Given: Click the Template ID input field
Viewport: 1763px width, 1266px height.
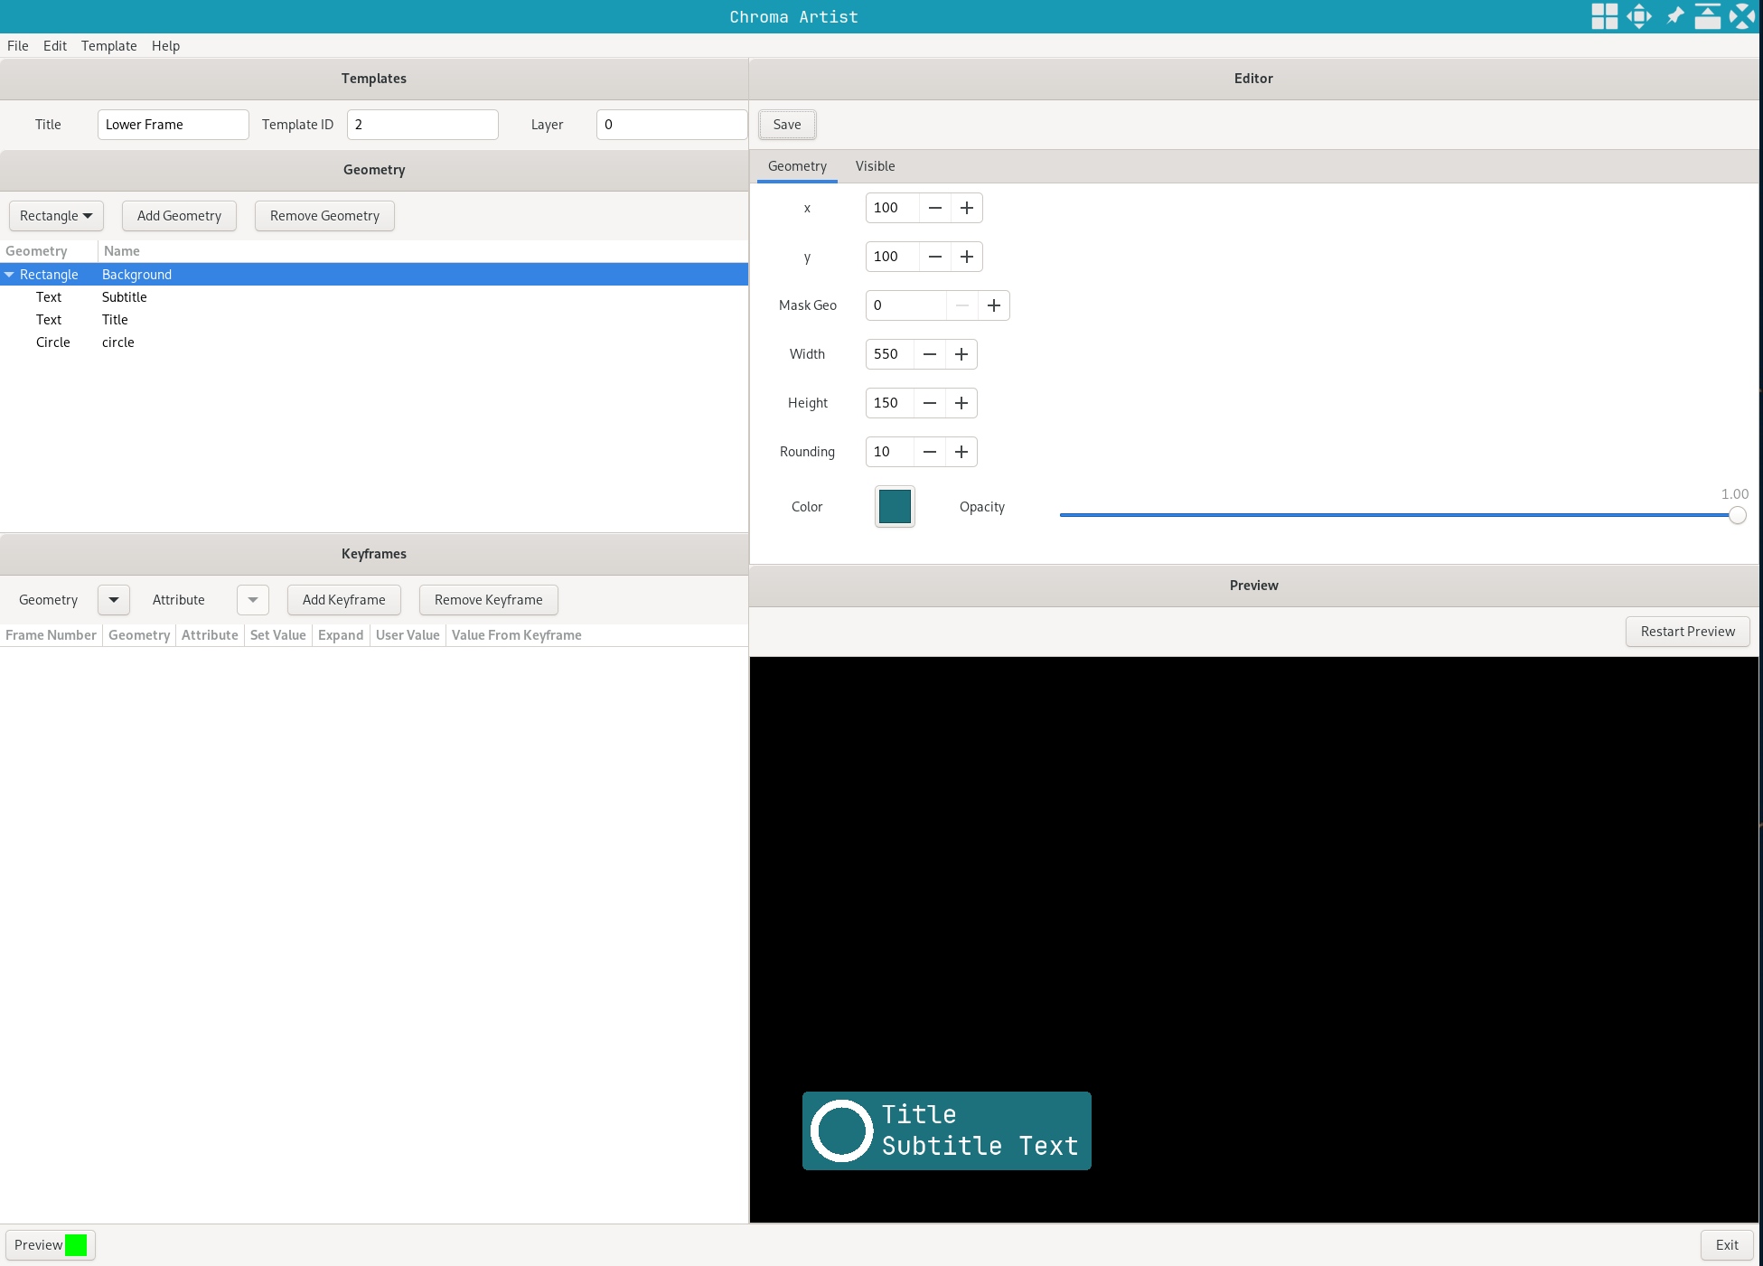Looking at the screenshot, I should pyautogui.click(x=423, y=125).
